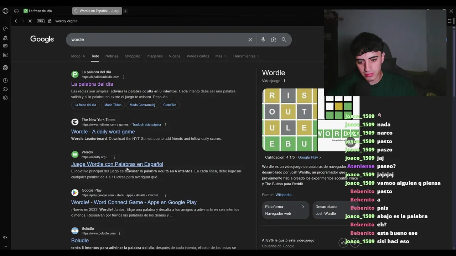456x256 pixels.
Task: Click La frase del día sitelink chip
Action: click(85, 105)
